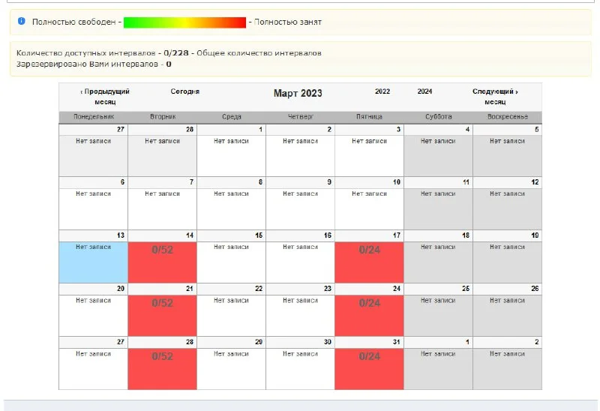This screenshot has width=600, height=411.
Task: Select March 21 cell showing 0/52
Action: (162, 315)
